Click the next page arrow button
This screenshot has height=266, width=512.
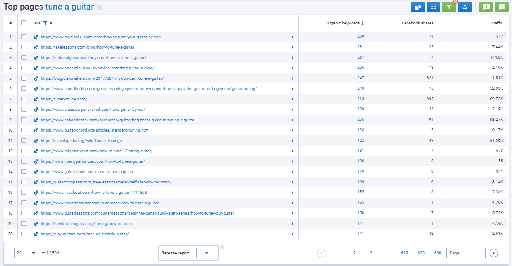494,253
